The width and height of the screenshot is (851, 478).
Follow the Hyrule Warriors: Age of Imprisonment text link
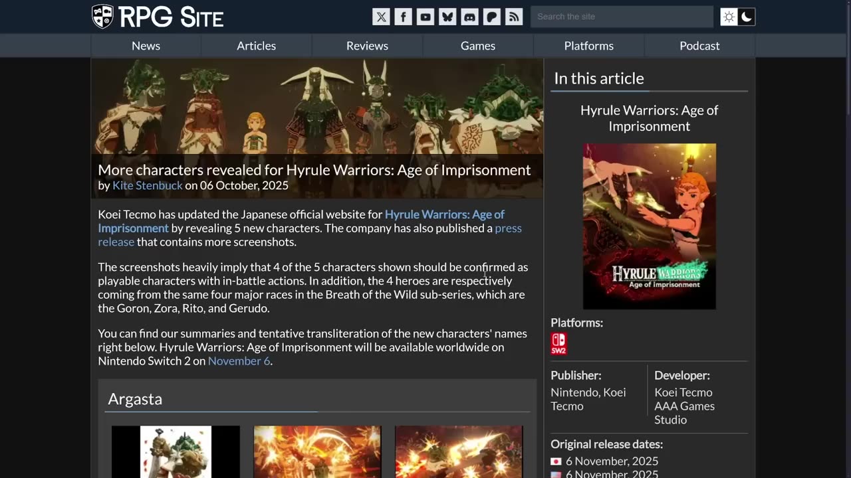301,221
